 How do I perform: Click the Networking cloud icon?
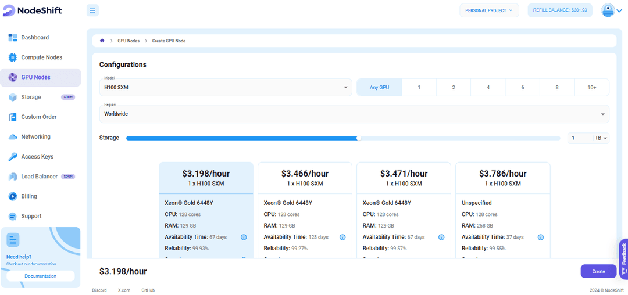[12, 136]
